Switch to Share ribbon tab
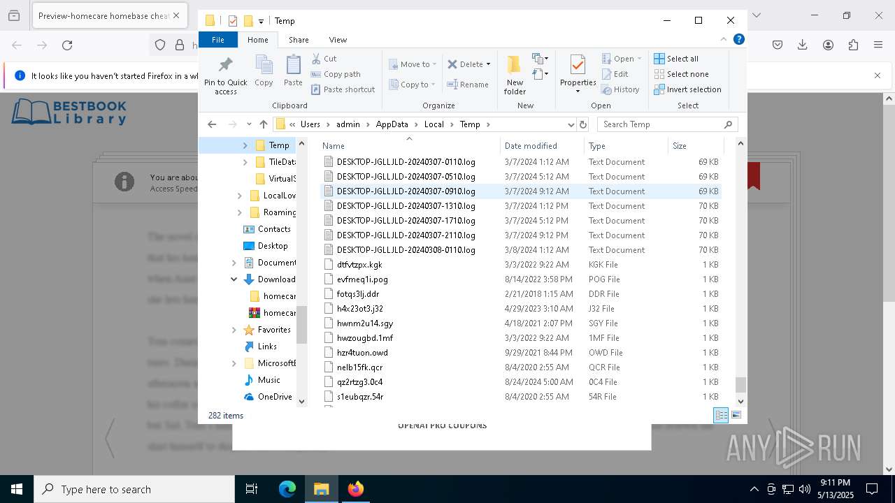Image resolution: width=895 pixels, height=503 pixels. point(299,40)
